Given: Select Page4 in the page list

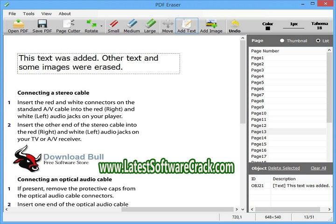Looking at the screenshot, I should pyautogui.click(x=288, y=77).
